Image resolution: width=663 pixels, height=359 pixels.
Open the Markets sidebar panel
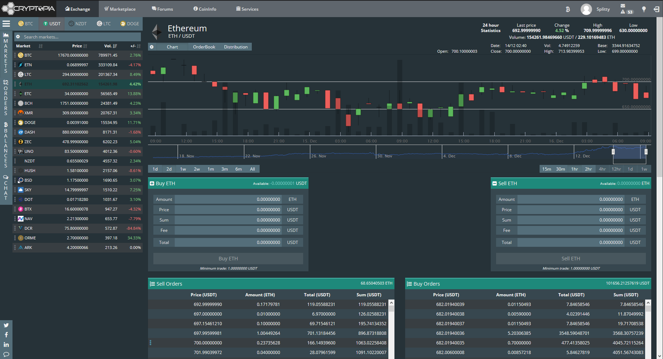[6, 53]
